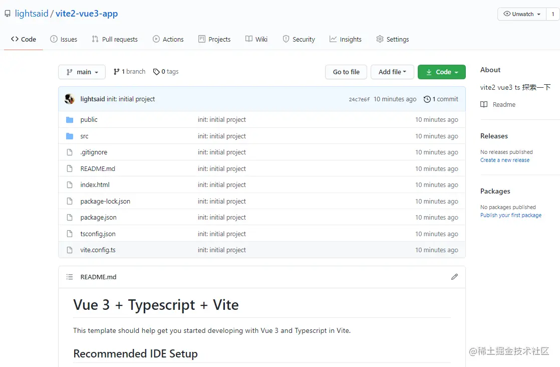Open commit hash 24c7e6f
The width and height of the screenshot is (560, 367).
point(359,99)
